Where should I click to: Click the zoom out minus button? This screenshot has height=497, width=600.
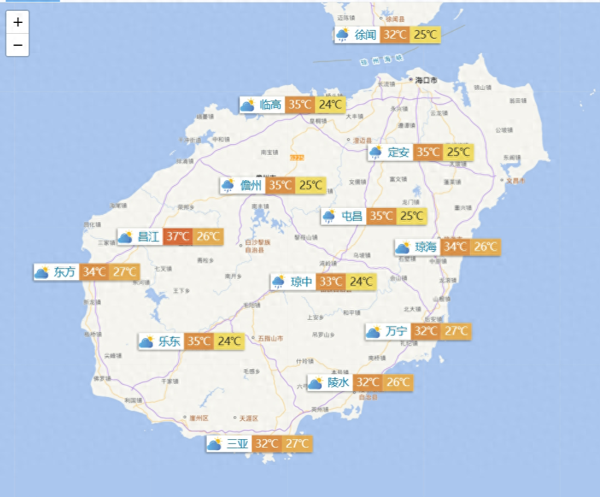pos(18,45)
